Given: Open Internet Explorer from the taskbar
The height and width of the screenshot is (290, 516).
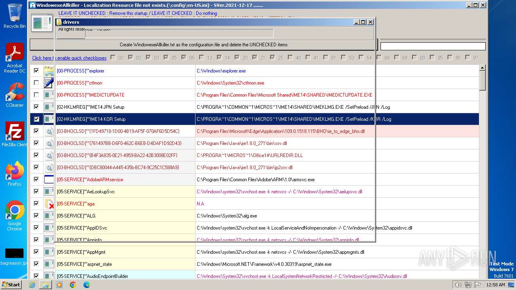Looking at the screenshot, I should point(32,284).
